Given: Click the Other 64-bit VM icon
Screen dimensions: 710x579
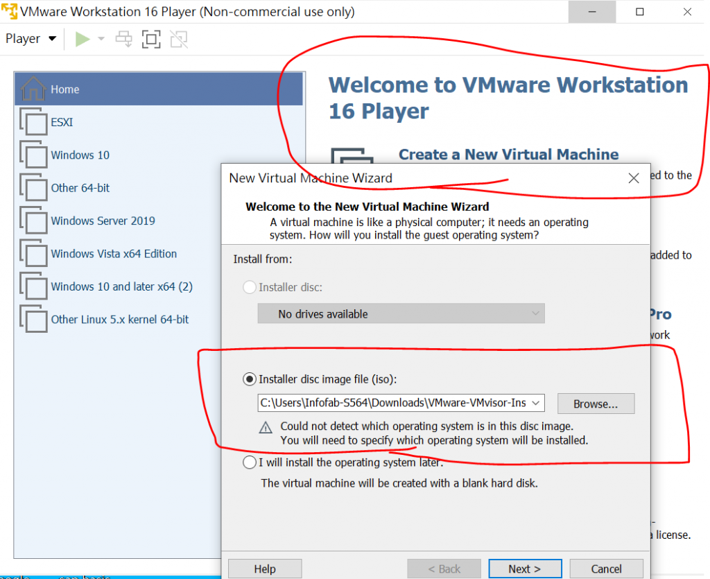Looking at the screenshot, I should pos(33,187).
